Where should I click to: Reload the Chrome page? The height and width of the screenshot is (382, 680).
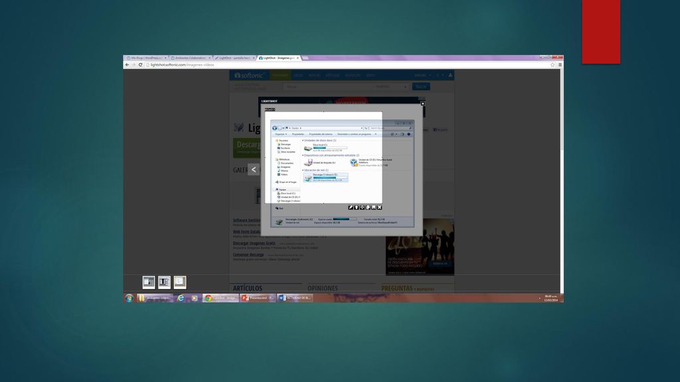pos(140,64)
